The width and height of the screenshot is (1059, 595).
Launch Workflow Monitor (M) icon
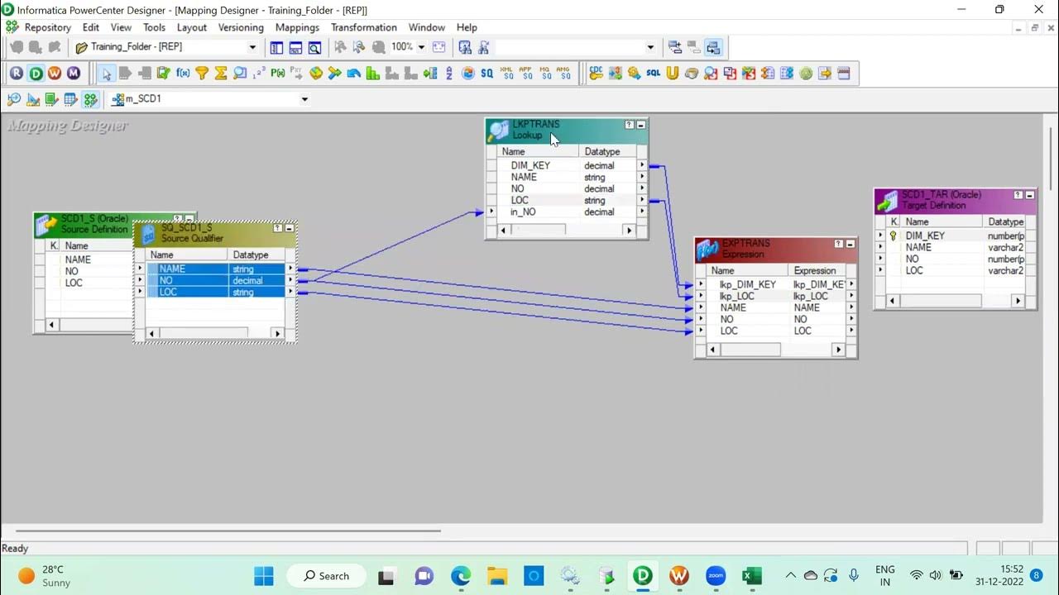tap(74, 74)
